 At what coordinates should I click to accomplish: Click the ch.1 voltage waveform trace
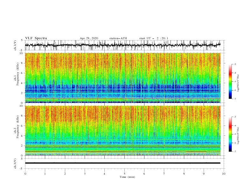(x=122, y=45)
